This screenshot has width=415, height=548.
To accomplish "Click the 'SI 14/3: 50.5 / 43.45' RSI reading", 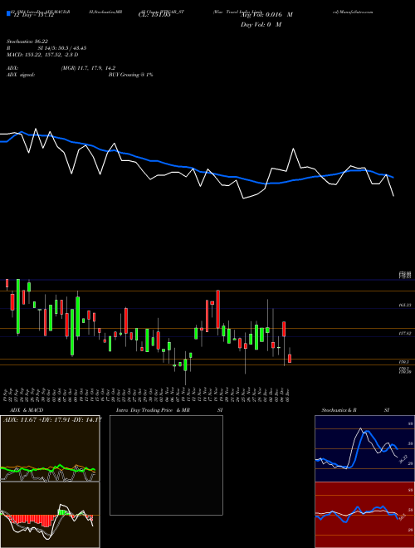I will point(62,48).
